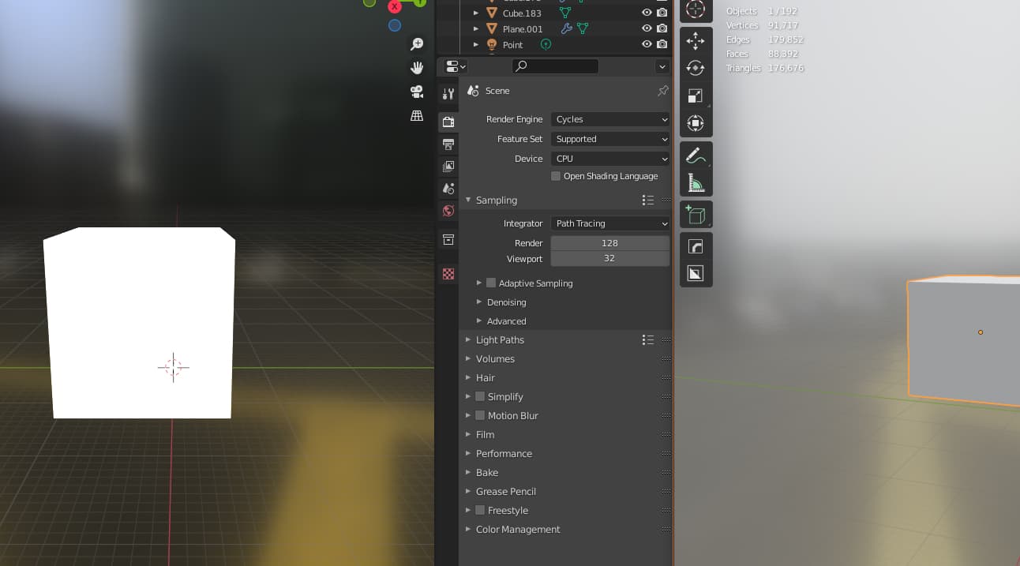Collapse the Sampling panel

pos(468,201)
